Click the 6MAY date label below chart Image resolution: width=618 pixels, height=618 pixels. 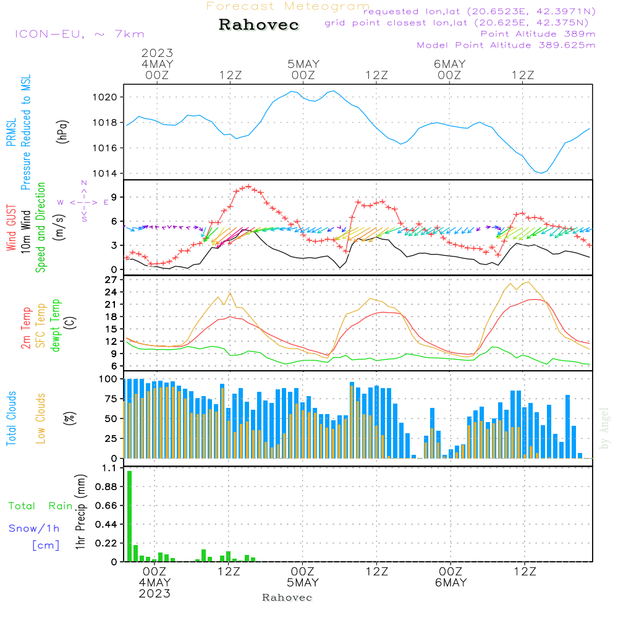pos(451,583)
